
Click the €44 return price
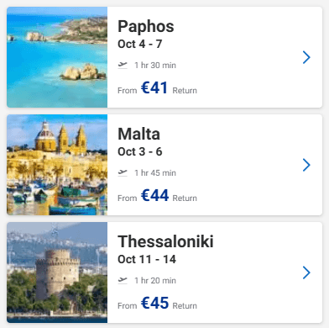pyautogui.click(x=155, y=195)
